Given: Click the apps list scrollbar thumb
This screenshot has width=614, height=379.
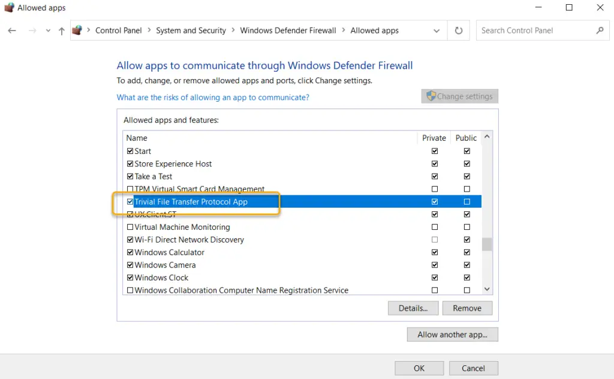Looking at the screenshot, I should (x=487, y=244).
